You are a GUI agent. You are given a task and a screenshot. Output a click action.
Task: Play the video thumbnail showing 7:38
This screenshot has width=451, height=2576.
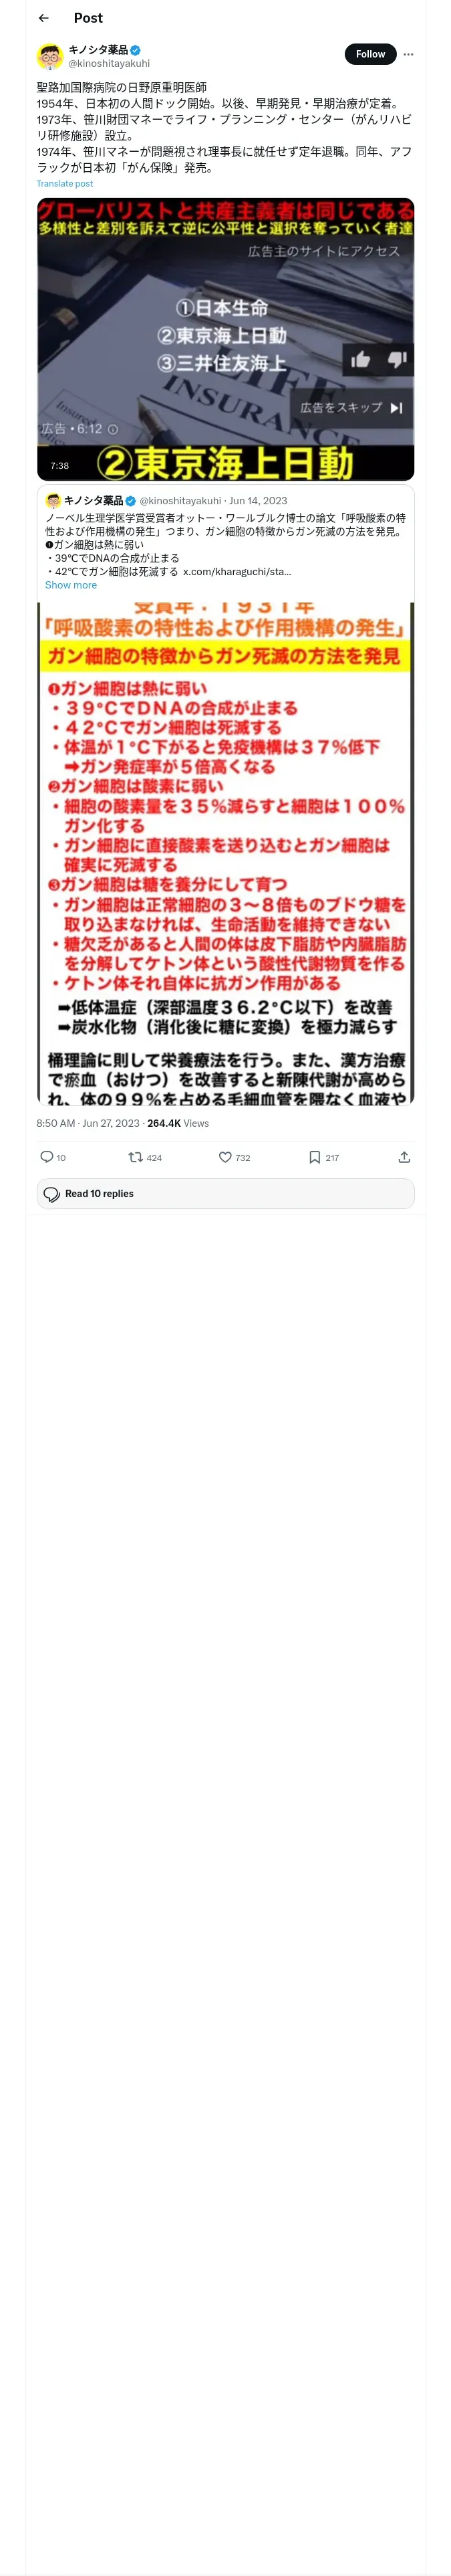(x=226, y=339)
